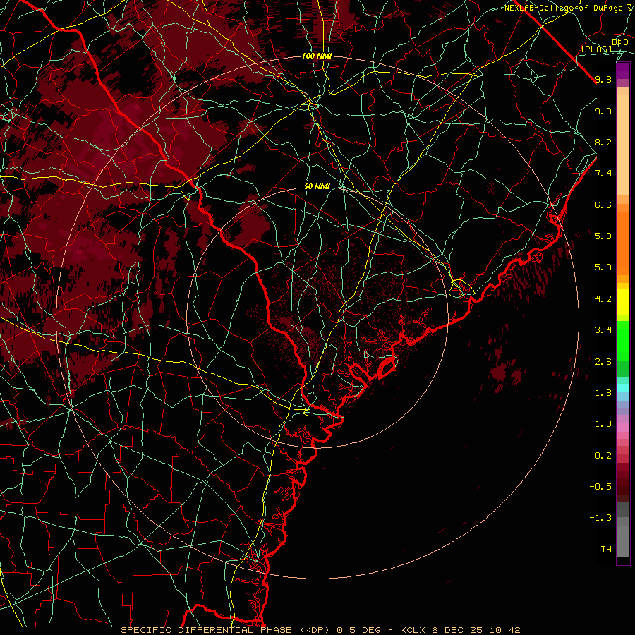Click the 8.2 scale label

(603, 142)
